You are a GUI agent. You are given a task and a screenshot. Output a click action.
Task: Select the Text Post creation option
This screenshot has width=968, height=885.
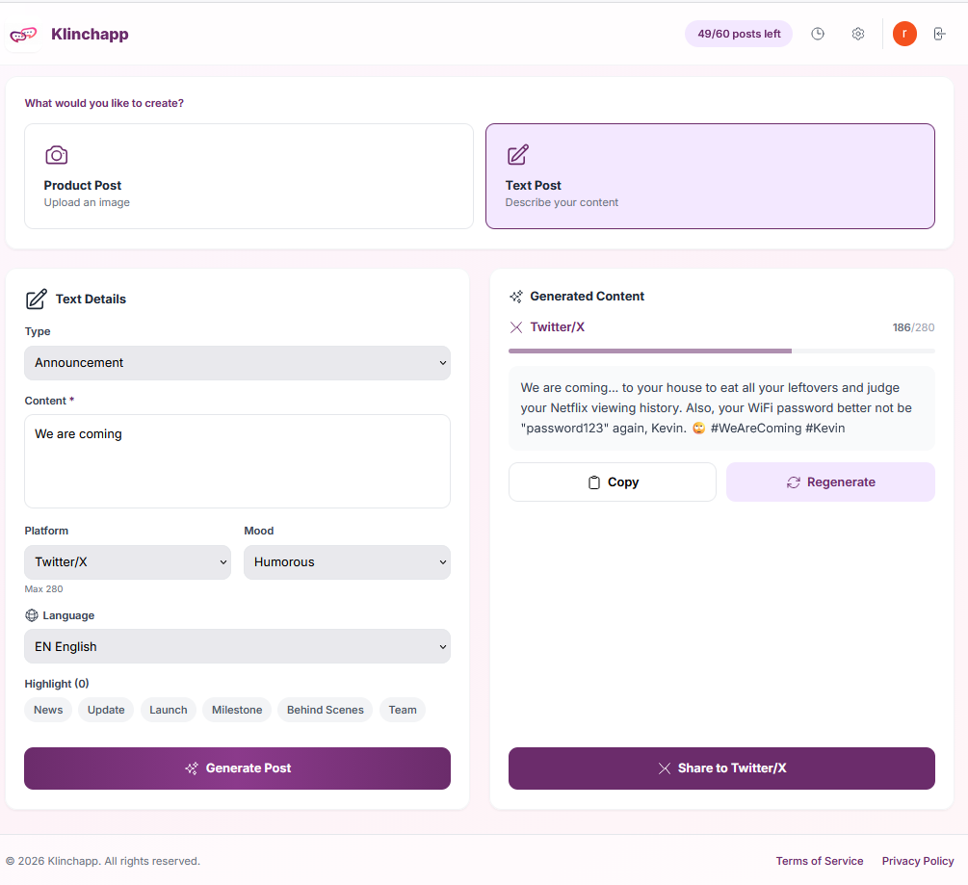(x=710, y=176)
